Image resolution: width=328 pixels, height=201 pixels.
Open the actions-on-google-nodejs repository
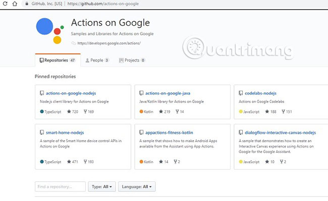pos(71,93)
